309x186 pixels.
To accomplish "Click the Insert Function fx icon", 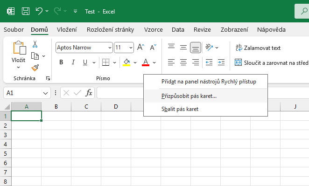I will 89,93.
